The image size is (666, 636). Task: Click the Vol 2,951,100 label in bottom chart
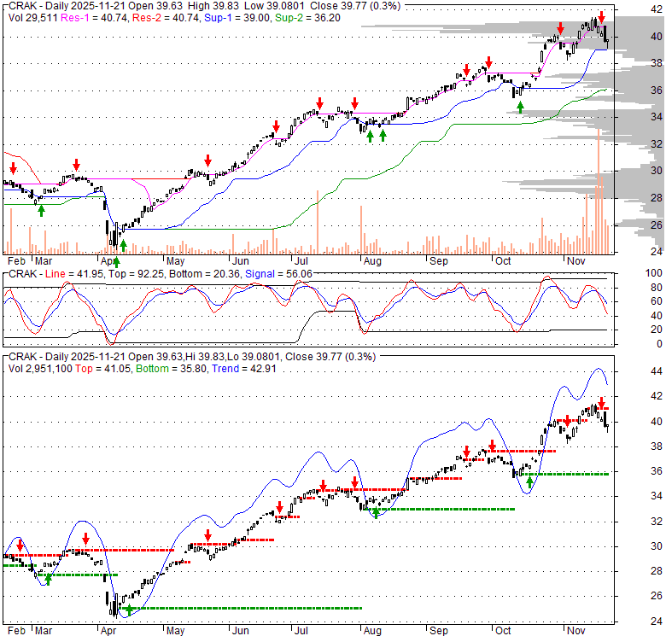click(40, 369)
